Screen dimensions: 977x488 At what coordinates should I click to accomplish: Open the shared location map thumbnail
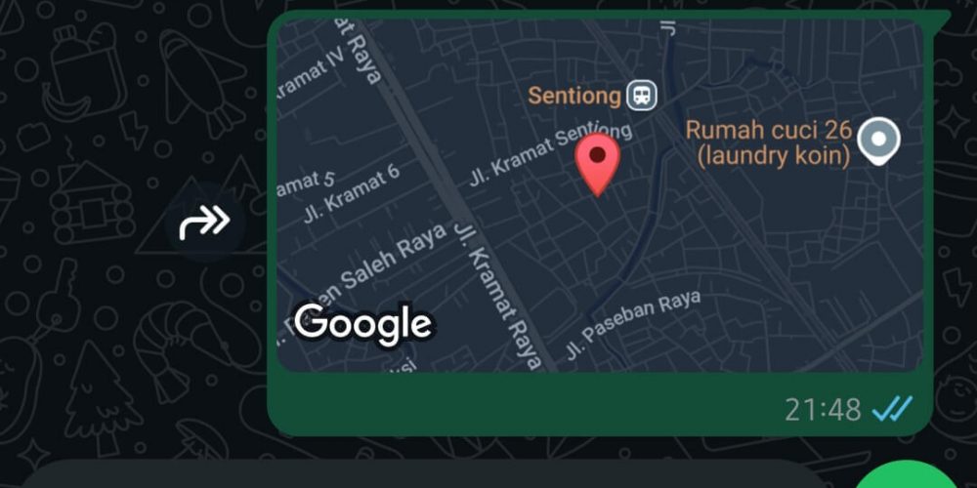pos(600,195)
